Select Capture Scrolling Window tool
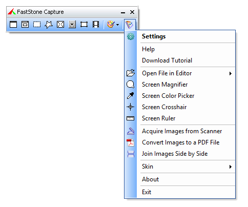 pos(72,25)
